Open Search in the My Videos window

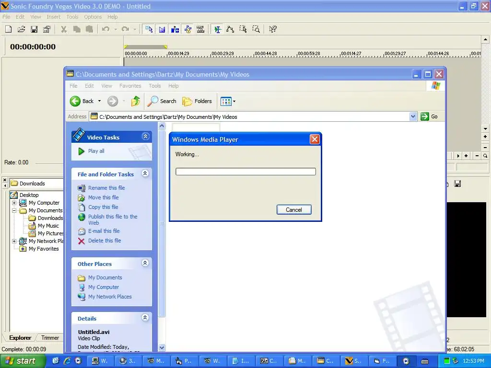click(162, 101)
